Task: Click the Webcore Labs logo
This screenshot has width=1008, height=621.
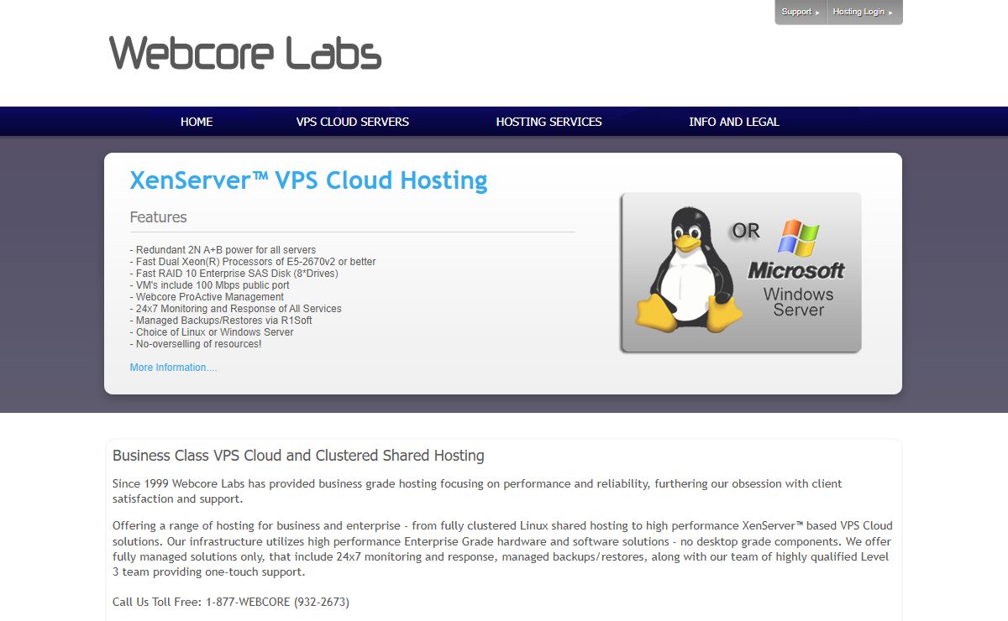Action: [245, 53]
